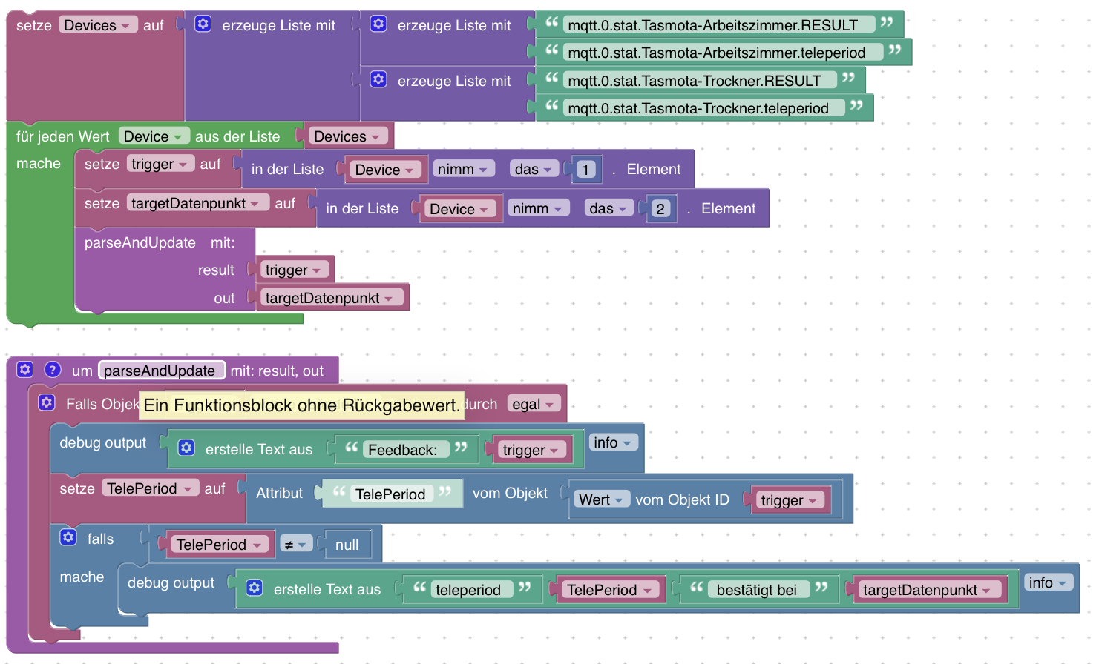Open trigger dropdown after 'vom Objekt ID'
Screen dimensions: 1099x664
click(x=790, y=500)
